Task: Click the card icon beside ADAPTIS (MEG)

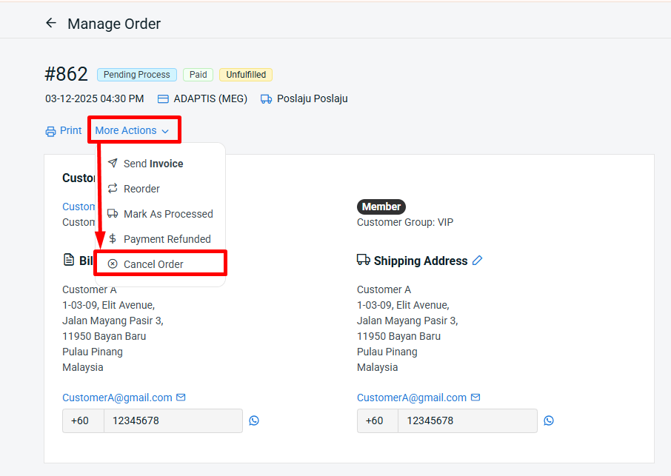Action: click(x=164, y=98)
